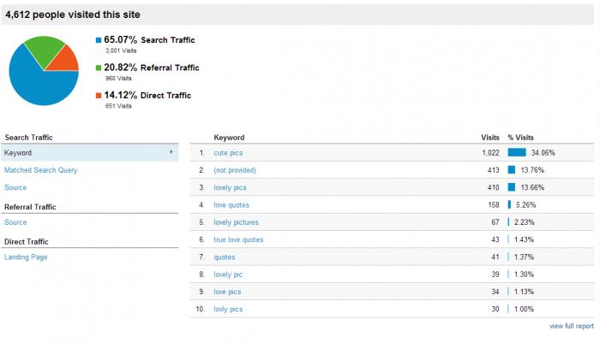Click view full report link

click(572, 326)
